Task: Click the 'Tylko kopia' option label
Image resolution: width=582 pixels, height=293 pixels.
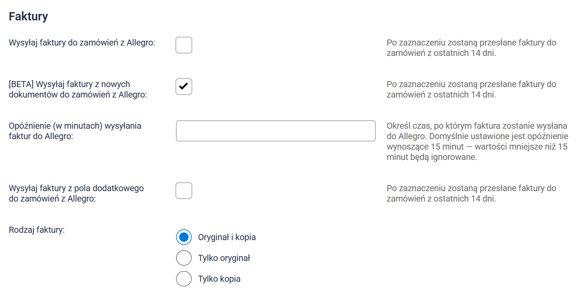Action: pos(219,279)
